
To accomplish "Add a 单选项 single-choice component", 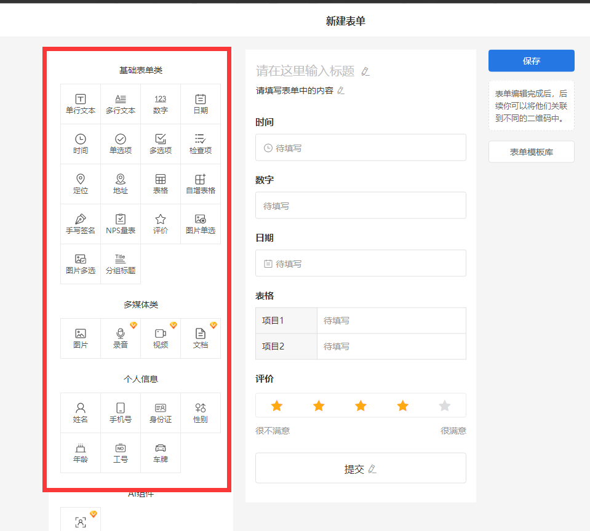I will click(x=121, y=144).
